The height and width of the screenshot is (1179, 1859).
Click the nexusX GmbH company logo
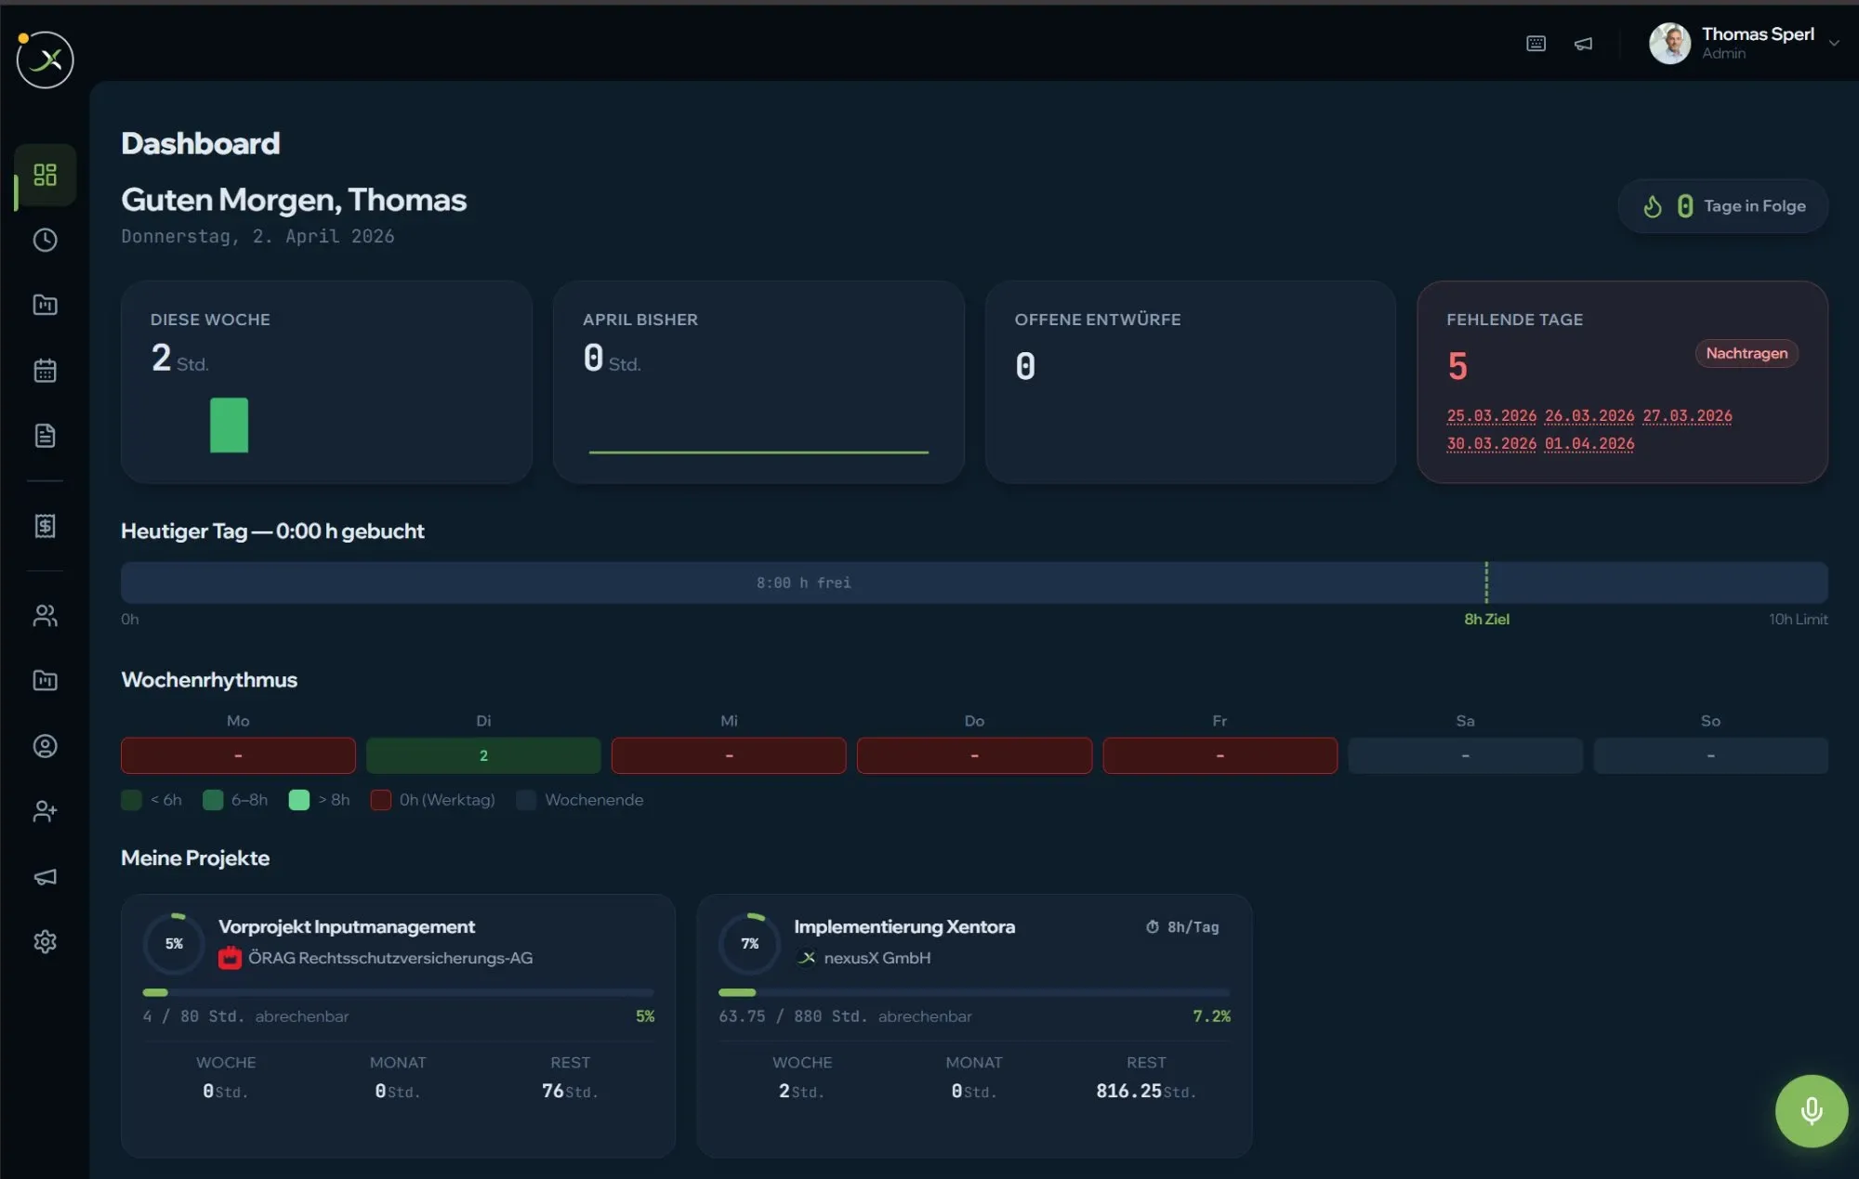[806, 958]
